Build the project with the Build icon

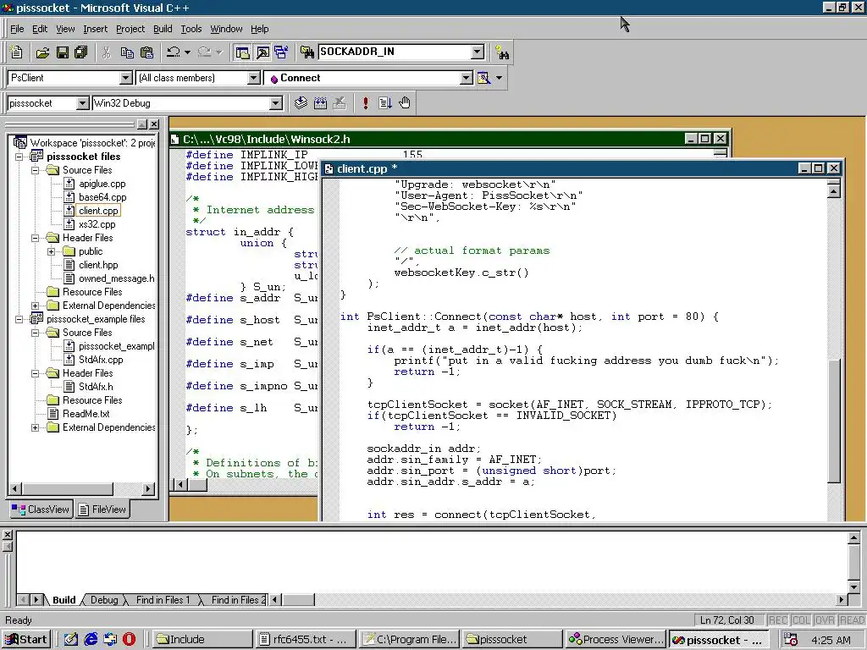pyautogui.click(x=320, y=102)
